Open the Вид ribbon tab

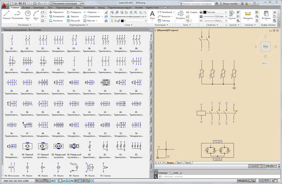coord(78,8)
